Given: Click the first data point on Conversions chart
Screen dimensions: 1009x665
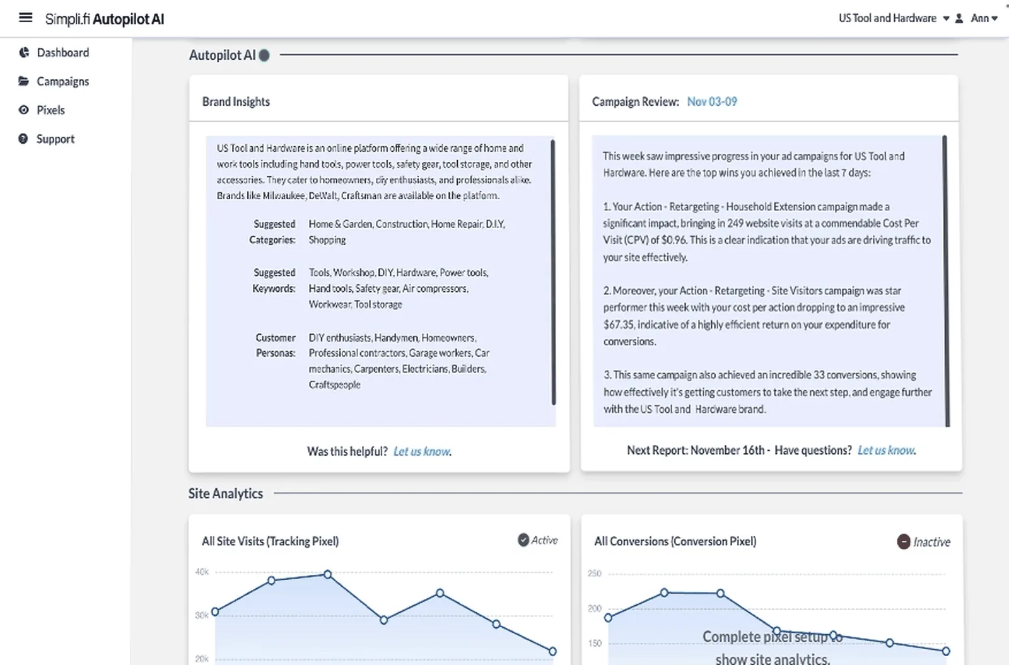Looking at the screenshot, I should click(608, 618).
